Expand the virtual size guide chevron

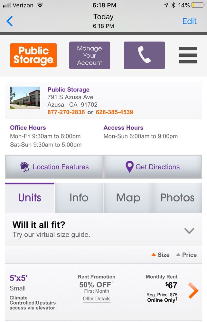pyautogui.click(x=189, y=231)
